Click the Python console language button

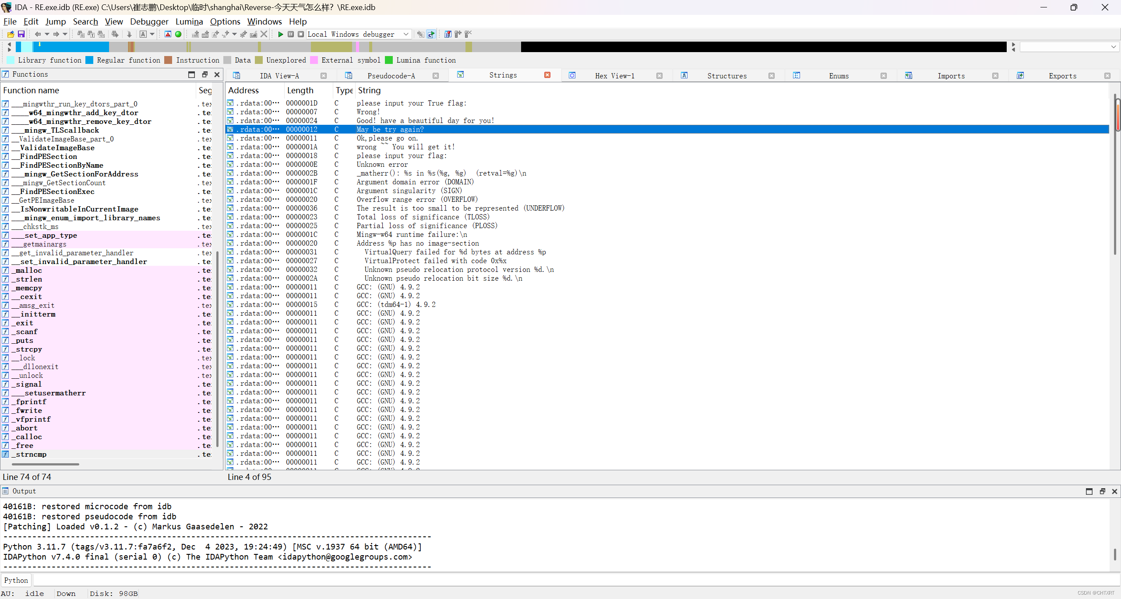[x=16, y=580]
